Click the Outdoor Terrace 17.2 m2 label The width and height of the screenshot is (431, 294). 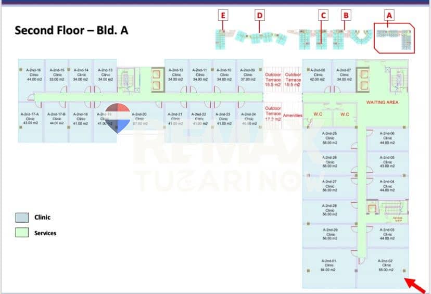point(273,113)
